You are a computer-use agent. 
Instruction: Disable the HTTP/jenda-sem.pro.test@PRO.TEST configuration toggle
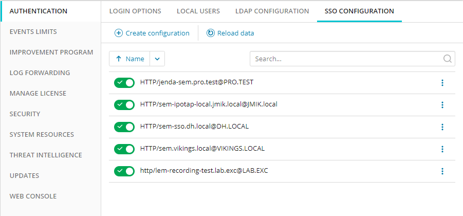pyautogui.click(x=124, y=83)
